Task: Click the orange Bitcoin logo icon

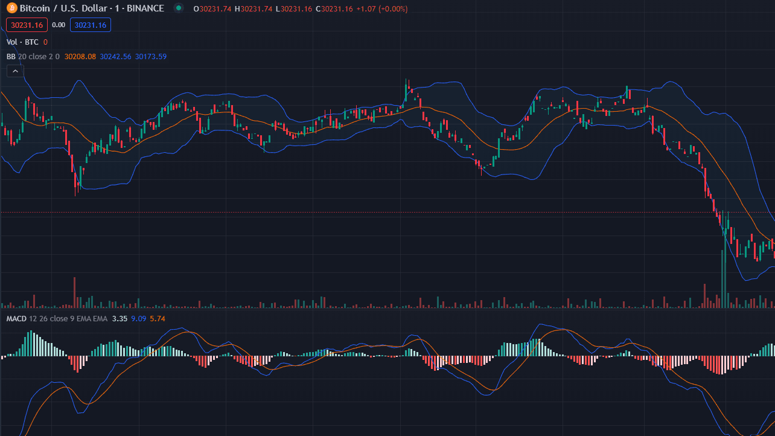Action: click(x=11, y=8)
